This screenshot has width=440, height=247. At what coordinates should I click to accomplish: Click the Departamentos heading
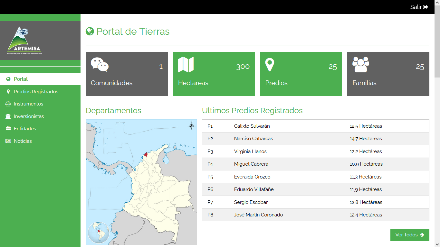pyautogui.click(x=113, y=111)
